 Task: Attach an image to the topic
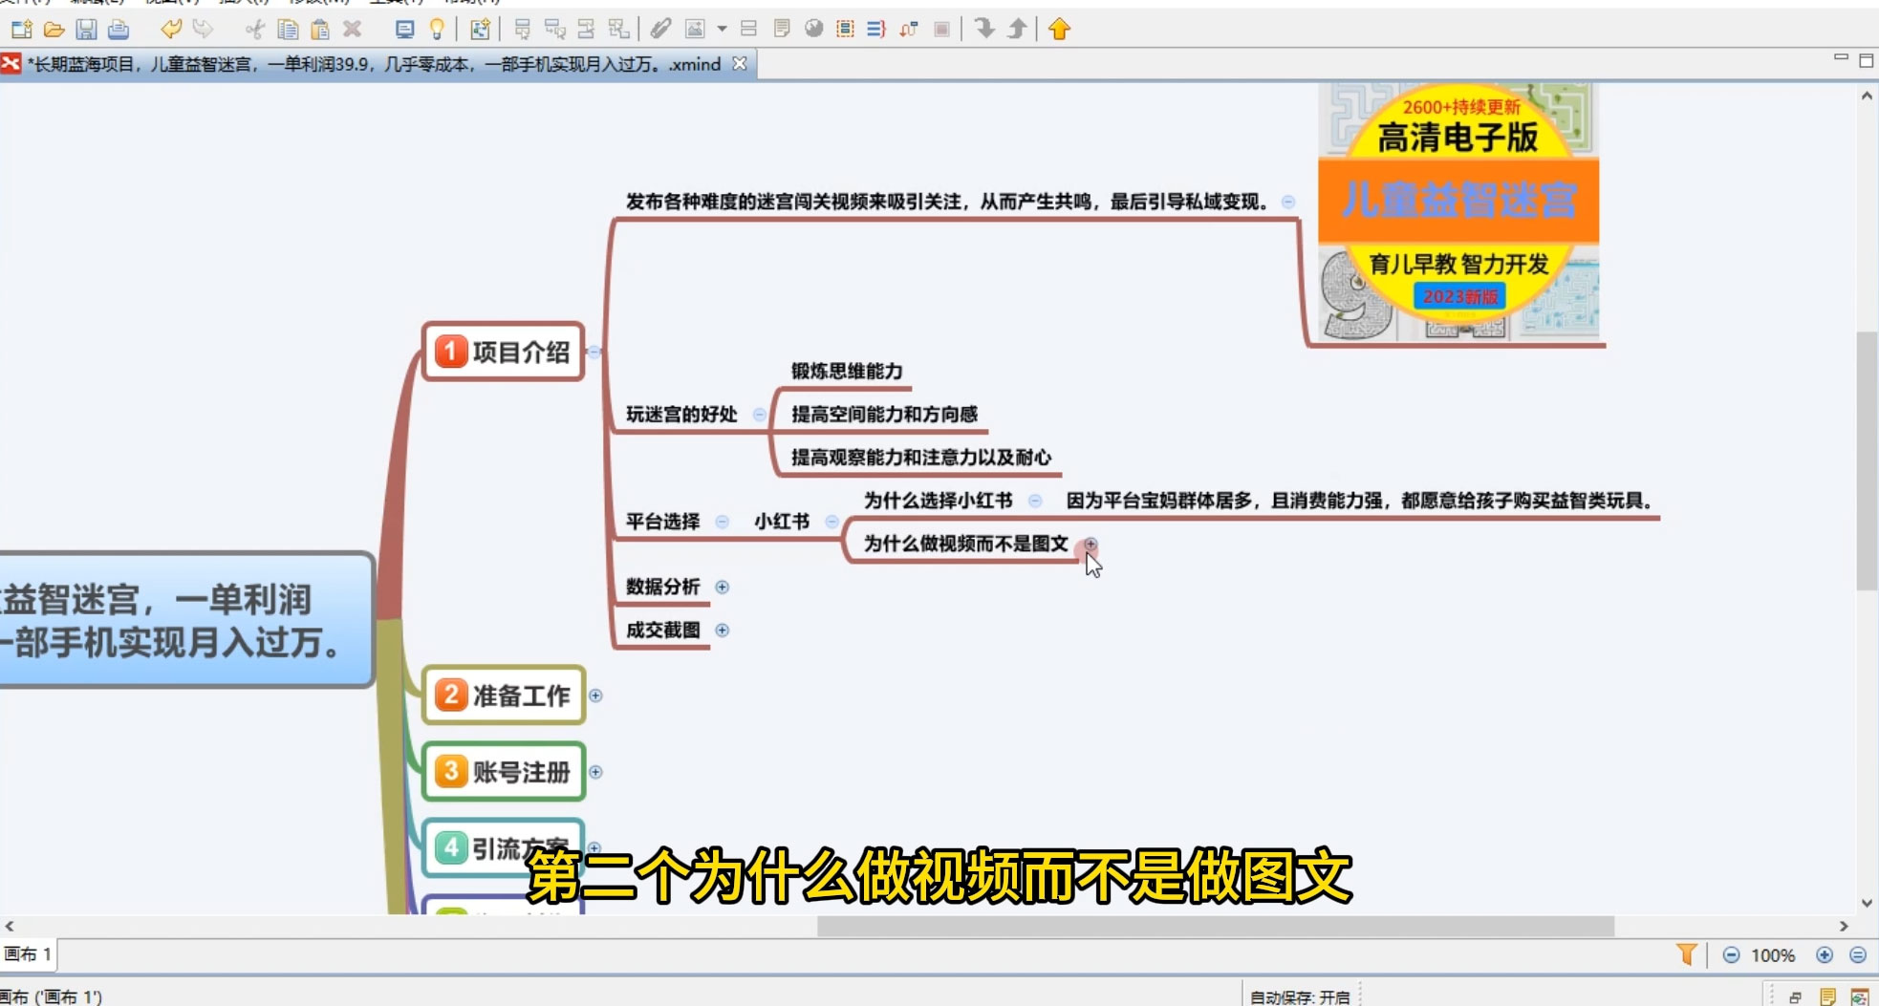[x=695, y=30]
